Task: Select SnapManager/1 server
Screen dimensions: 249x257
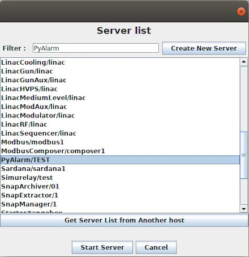Action: 120,204
